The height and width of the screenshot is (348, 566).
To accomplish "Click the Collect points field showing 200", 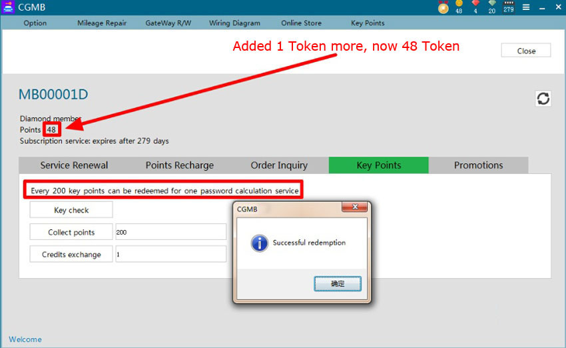I will click(x=170, y=232).
